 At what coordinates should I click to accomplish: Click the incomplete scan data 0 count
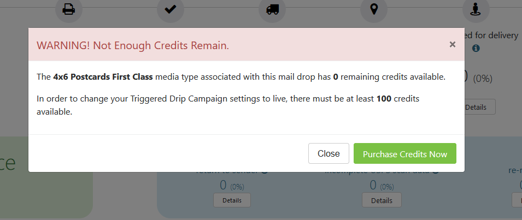coord(373,185)
